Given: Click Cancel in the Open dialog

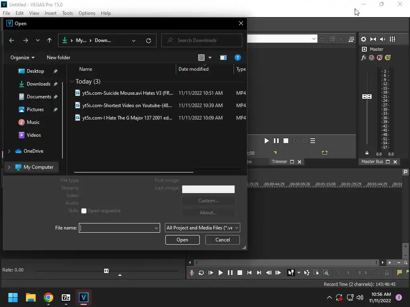Looking at the screenshot, I should (223, 240).
